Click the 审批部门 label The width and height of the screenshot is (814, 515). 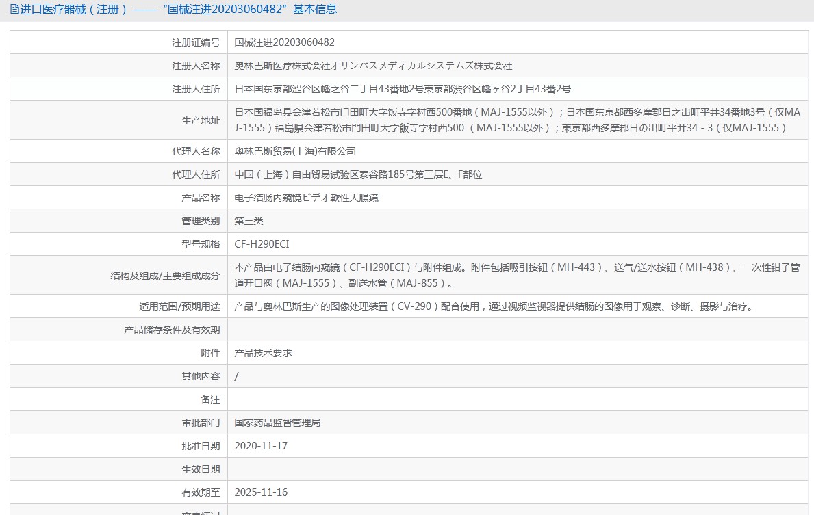coord(201,423)
